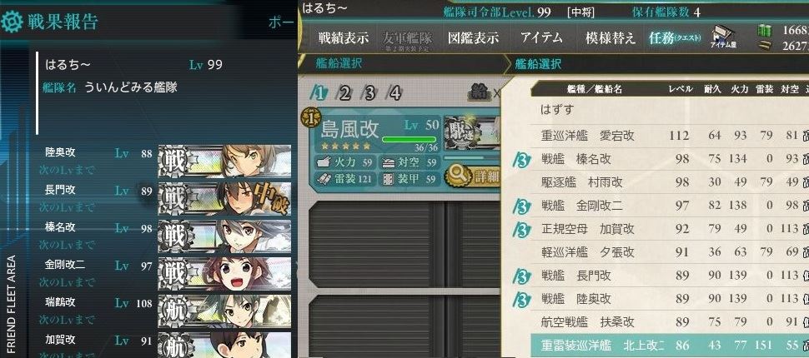This screenshot has width=809, height=358.
Task: Switch to fleet tab 2
Action: point(344,93)
